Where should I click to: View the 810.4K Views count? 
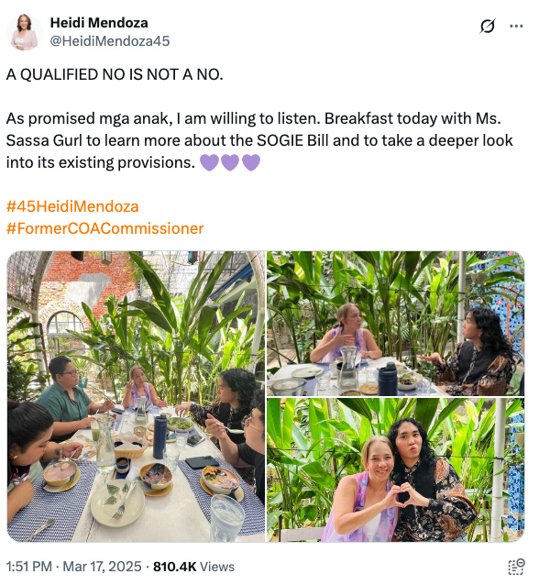click(194, 567)
